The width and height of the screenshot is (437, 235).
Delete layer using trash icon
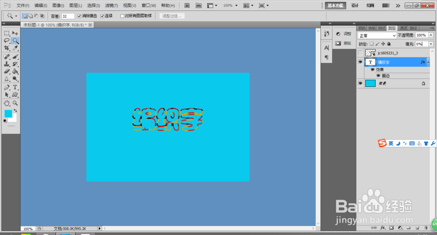[x=426, y=228]
